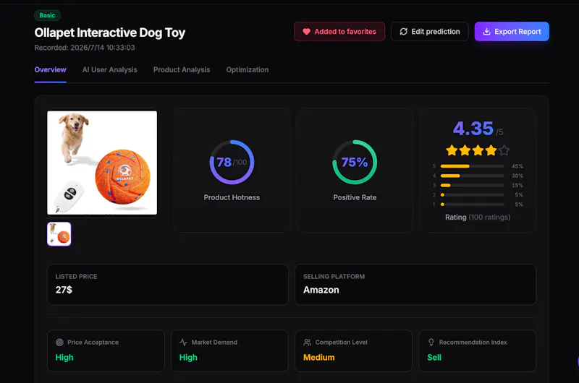Click the refresh icon beside Edit prediction
The width and height of the screenshot is (579, 383).
[404, 32]
